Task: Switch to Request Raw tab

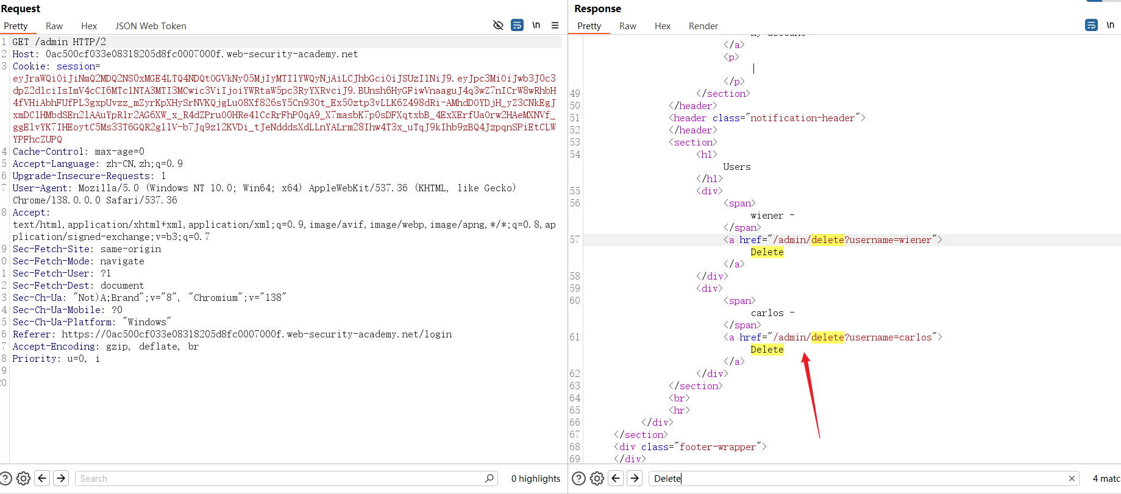Action: click(54, 26)
